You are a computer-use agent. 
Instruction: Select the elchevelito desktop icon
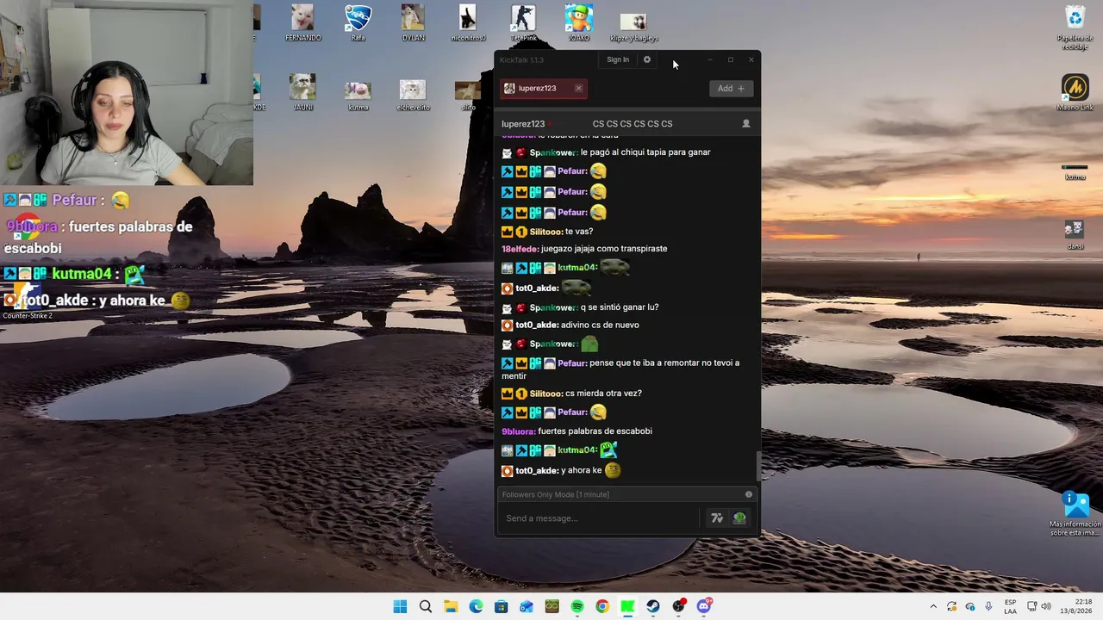click(413, 96)
